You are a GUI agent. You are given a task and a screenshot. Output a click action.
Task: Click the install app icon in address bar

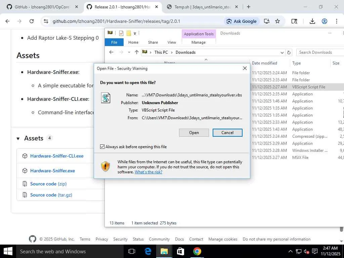pos(266,21)
